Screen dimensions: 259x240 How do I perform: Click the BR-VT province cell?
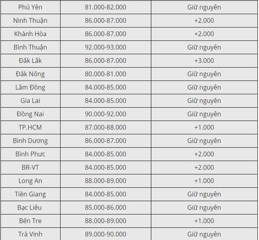pyautogui.click(x=30, y=168)
